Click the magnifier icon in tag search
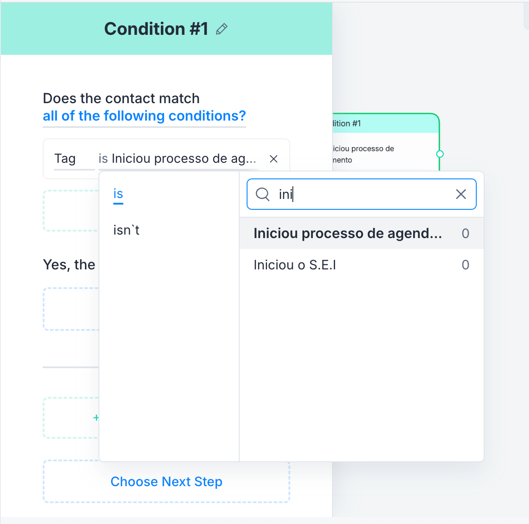Image resolution: width=529 pixels, height=524 pixels. pyautogui.click(x=262, y=194)
